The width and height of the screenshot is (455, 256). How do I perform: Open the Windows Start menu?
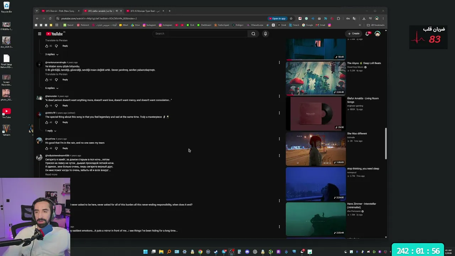(145, 252)
